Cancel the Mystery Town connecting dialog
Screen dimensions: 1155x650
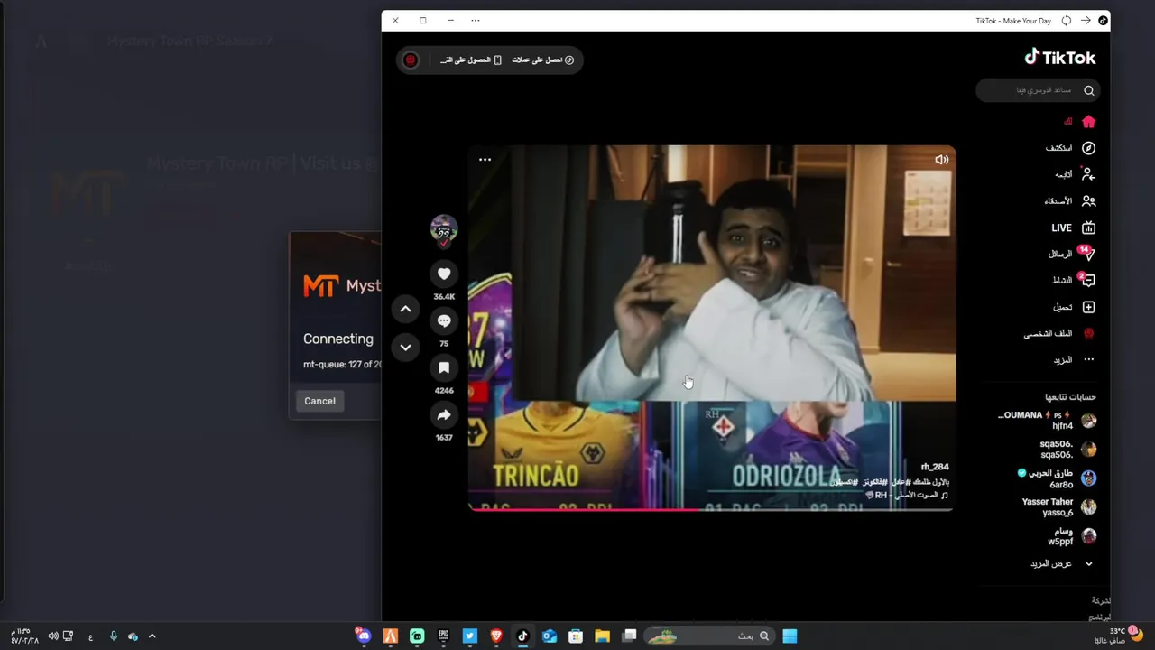[319, 401]
